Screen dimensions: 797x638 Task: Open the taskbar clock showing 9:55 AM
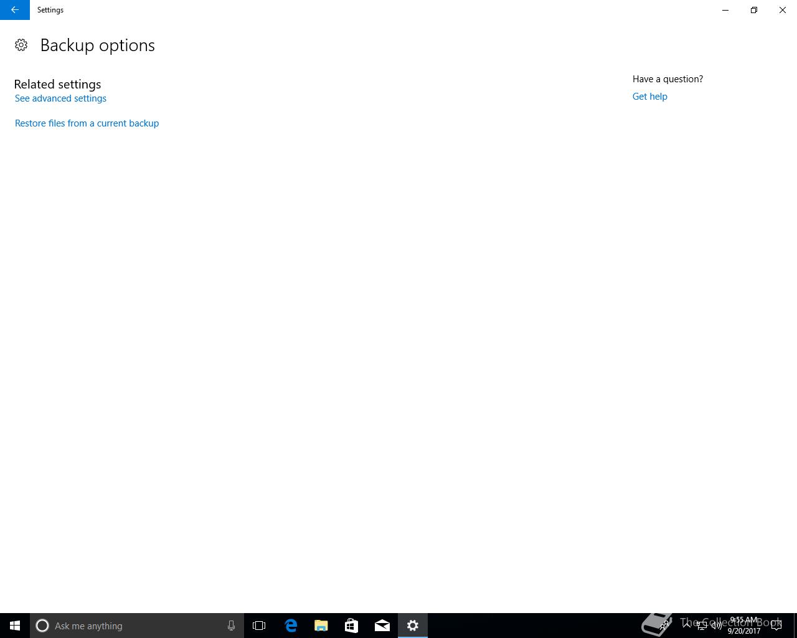tap(744, 626)
